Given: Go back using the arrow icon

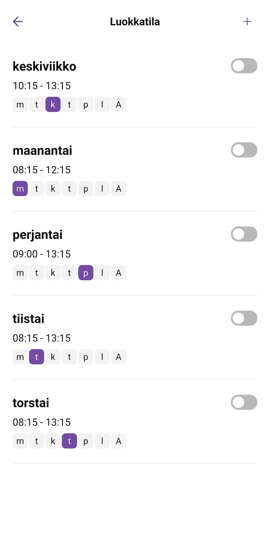Looking at the screenshot, I should 18,21.
